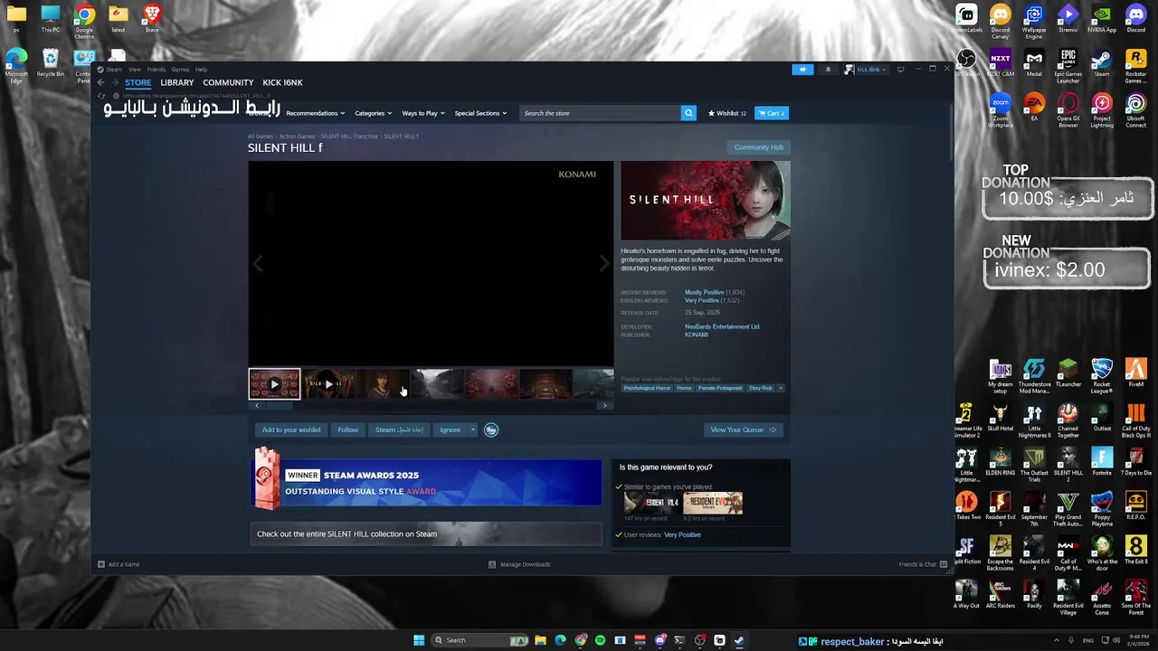This screenshot has width=1158, height=651.
Task: Open Wishlist in store header
Action: (x=727, y=113)
